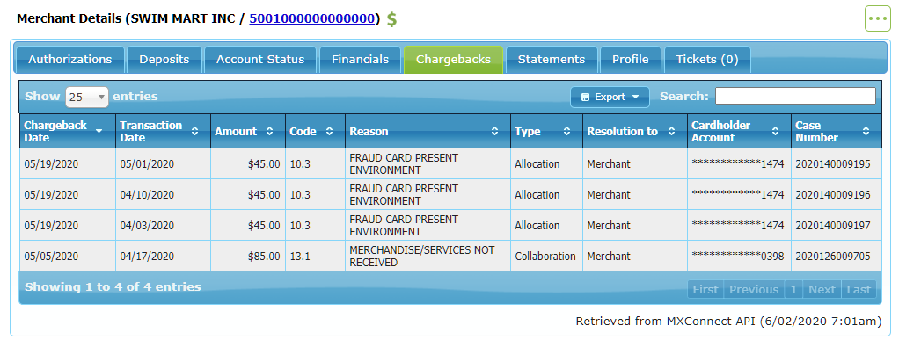
Task: Sort the Code column
Action: click(x=329, y=131)
